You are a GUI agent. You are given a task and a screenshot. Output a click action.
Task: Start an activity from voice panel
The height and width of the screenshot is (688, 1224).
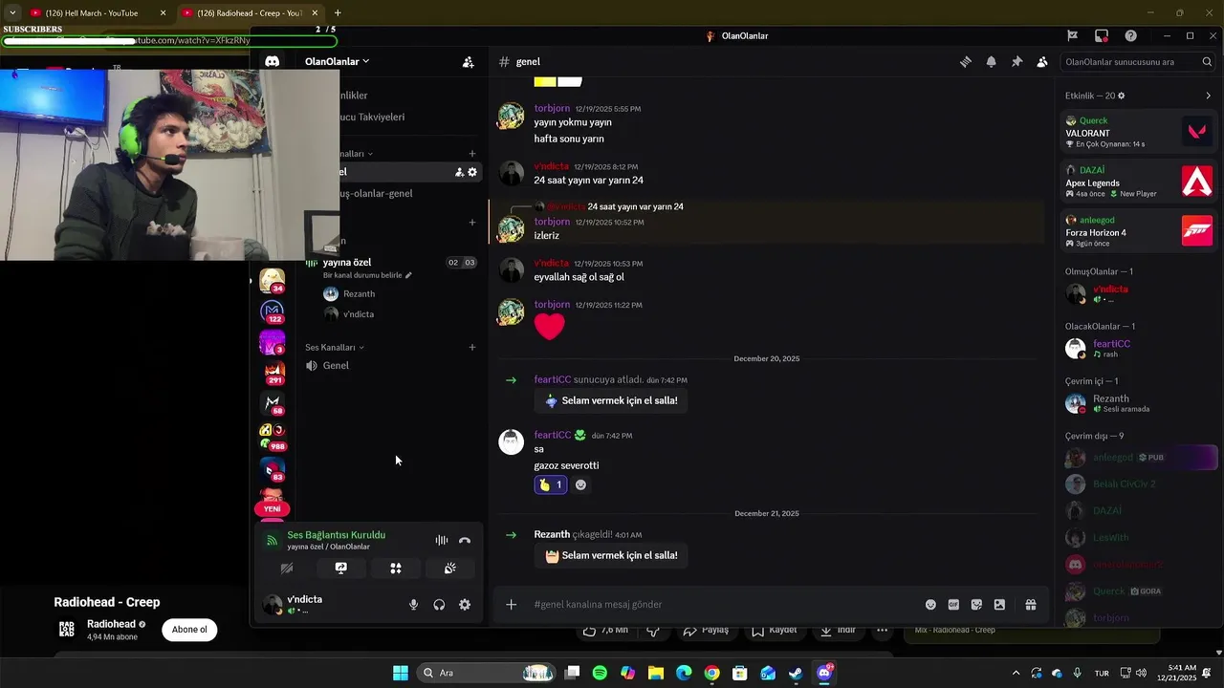[x=395, y=569]
